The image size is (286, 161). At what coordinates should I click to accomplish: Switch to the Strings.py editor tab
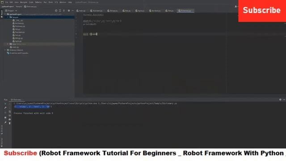point(113,11)
